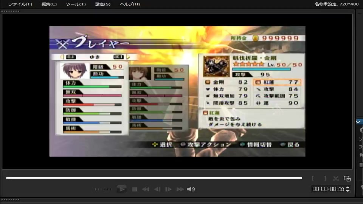The height and width of the screenshot is (204, 363).
Task: Play the preview clip
Action: [x=121, y=189]
